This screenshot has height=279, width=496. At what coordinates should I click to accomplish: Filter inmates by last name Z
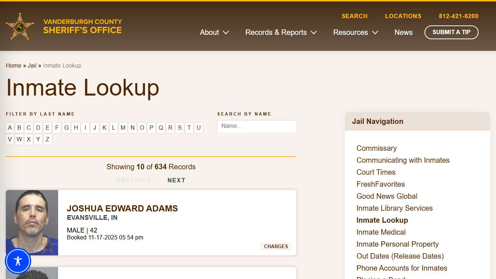47,139
